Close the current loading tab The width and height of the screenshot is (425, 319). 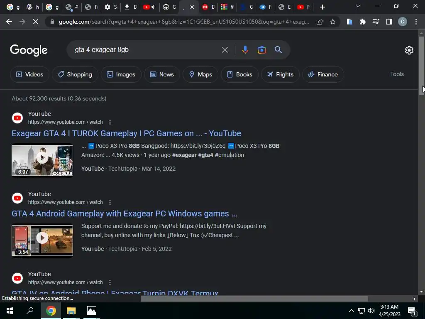(192, 7)
